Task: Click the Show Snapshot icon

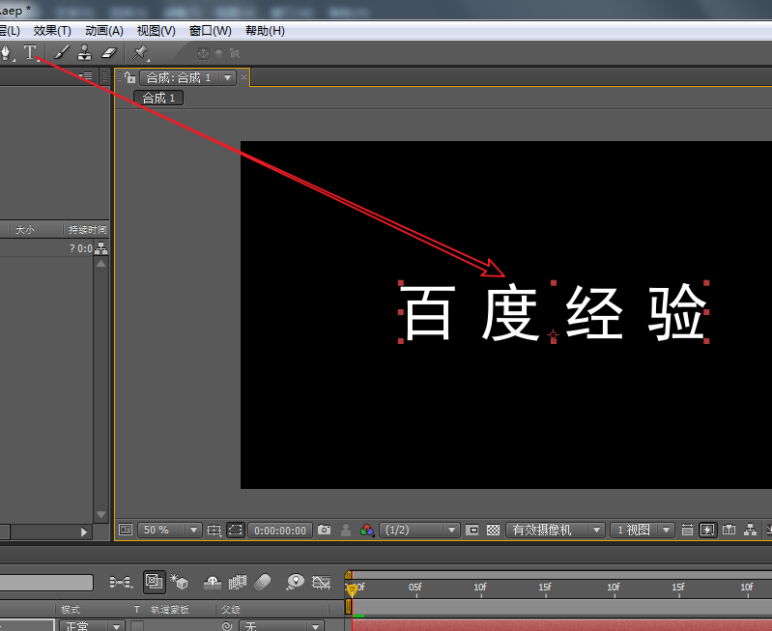Action: coord(346,530)
